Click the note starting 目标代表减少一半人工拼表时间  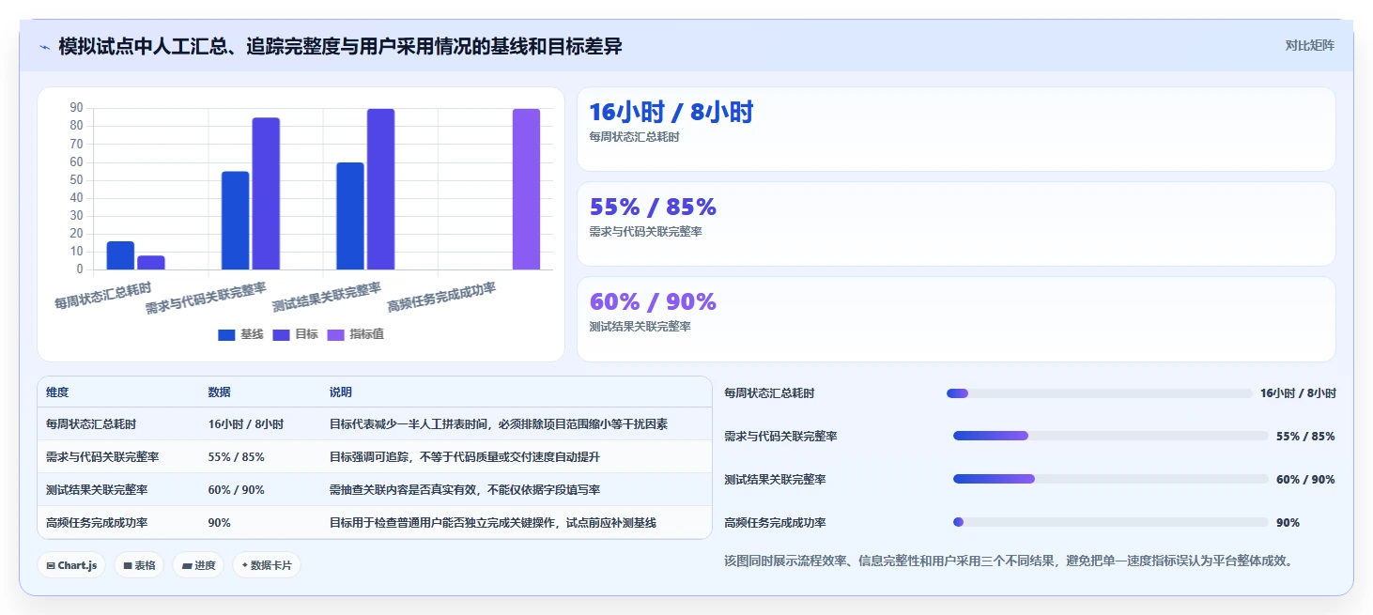click(x=499, y=424)
